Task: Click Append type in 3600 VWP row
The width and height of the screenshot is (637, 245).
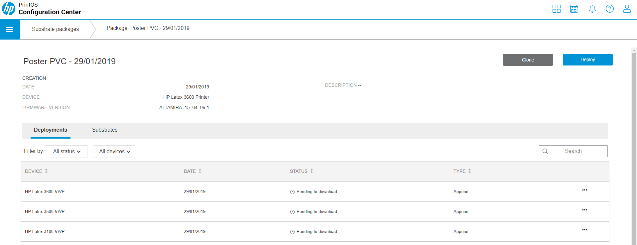Action: coord(461,192)
